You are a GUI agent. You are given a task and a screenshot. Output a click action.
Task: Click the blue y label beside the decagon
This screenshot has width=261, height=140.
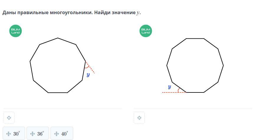click(169, 87)
